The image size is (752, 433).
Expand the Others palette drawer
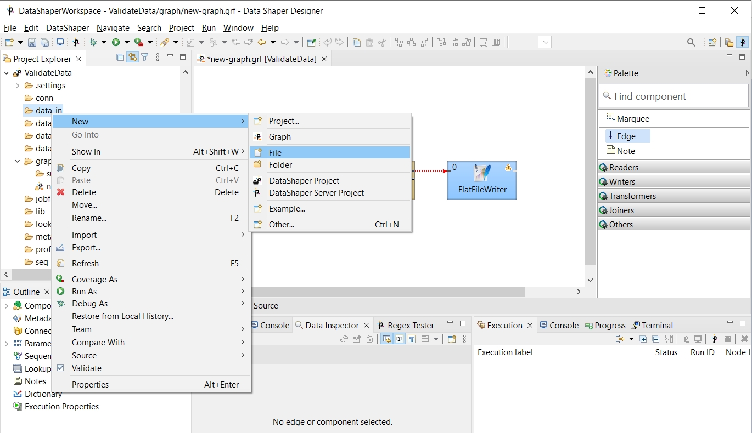(x=674, y=224)
